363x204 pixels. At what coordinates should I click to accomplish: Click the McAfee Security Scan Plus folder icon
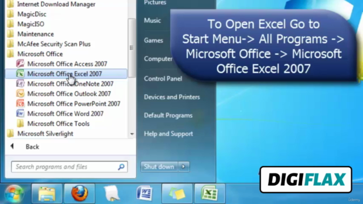pyautogui.click(x=10, y=44)
